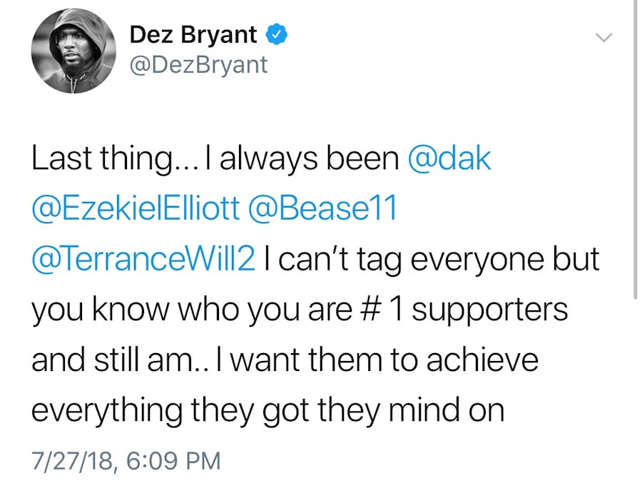The height and width of the screenshot is (488, 642).
Task: Click the Dez Bryant display name
Action: (x=193, y=34)
